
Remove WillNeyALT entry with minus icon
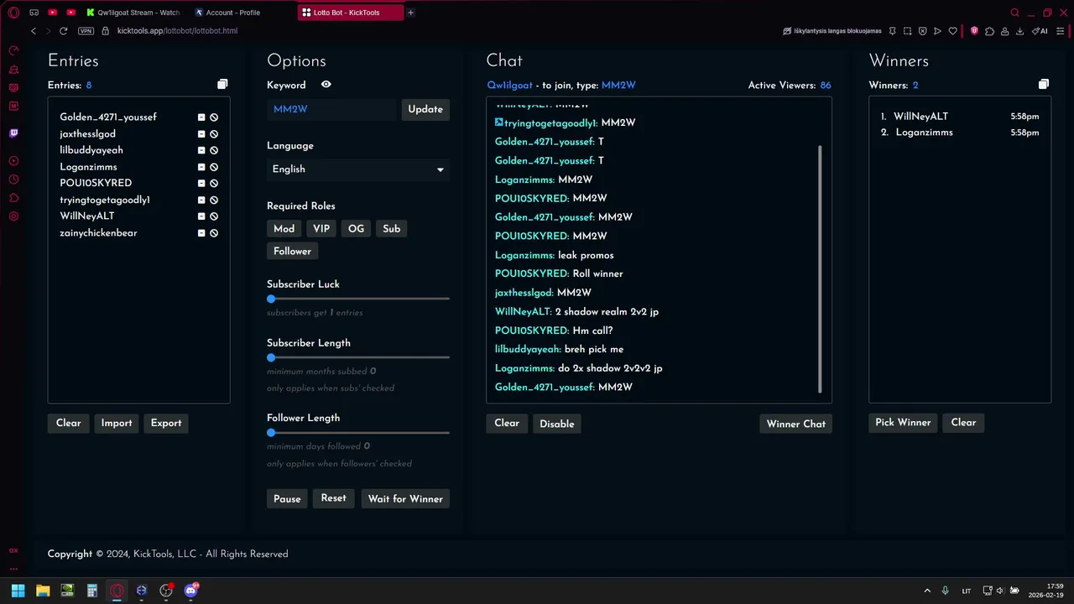(x=201, y=216)
